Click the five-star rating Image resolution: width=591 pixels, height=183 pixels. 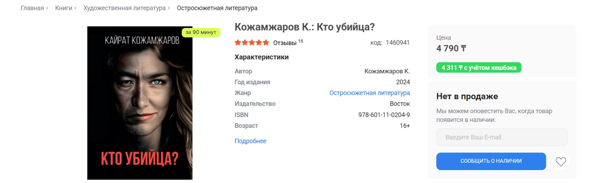252,43
